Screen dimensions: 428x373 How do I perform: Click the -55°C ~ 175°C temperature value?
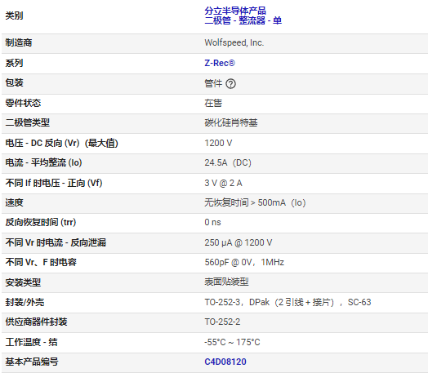tap(232, 342)
